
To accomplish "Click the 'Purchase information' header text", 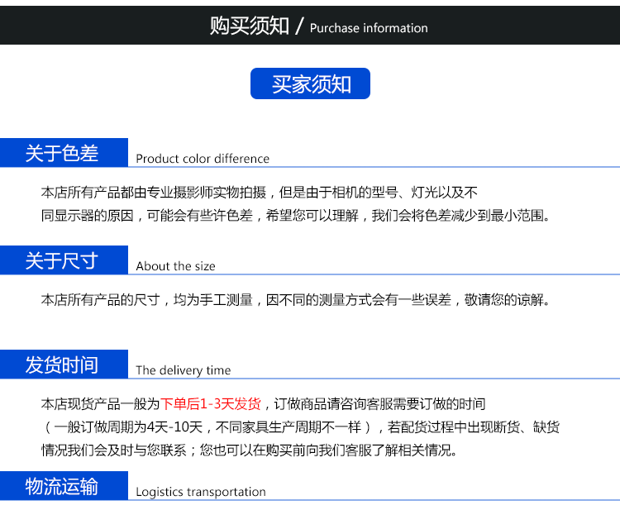I will click(x=369, y=28).
